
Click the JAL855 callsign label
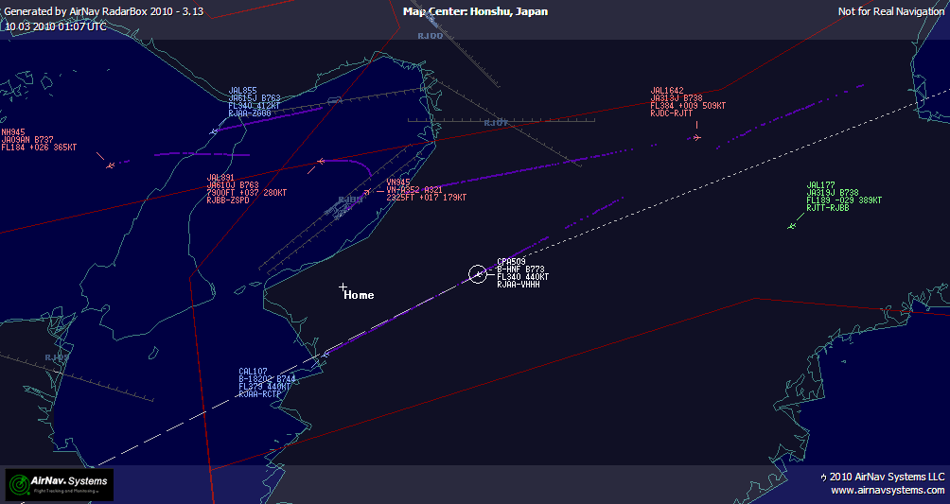click(242, 91)
